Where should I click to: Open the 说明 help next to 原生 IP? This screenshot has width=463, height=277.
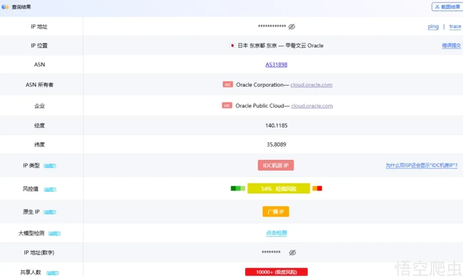[50, 212]
